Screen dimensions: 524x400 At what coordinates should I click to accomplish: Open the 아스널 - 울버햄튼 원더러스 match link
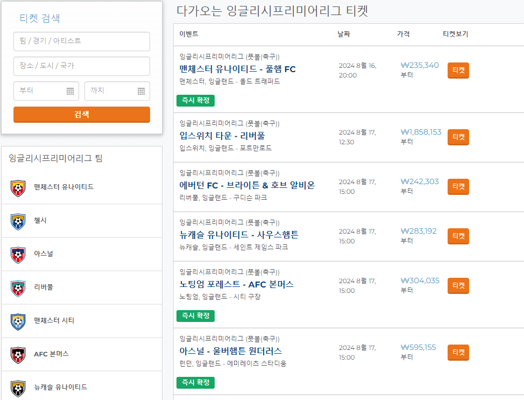coord(231,351)
